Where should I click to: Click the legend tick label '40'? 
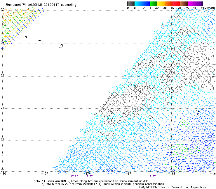[187, 8]
